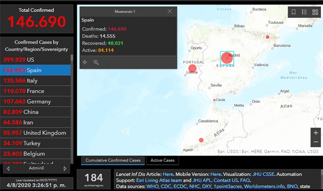The width and height of the screenshot is (323, 191).
Task: Close the Mostrando 1 popup
Action: (x=170, y=11)
